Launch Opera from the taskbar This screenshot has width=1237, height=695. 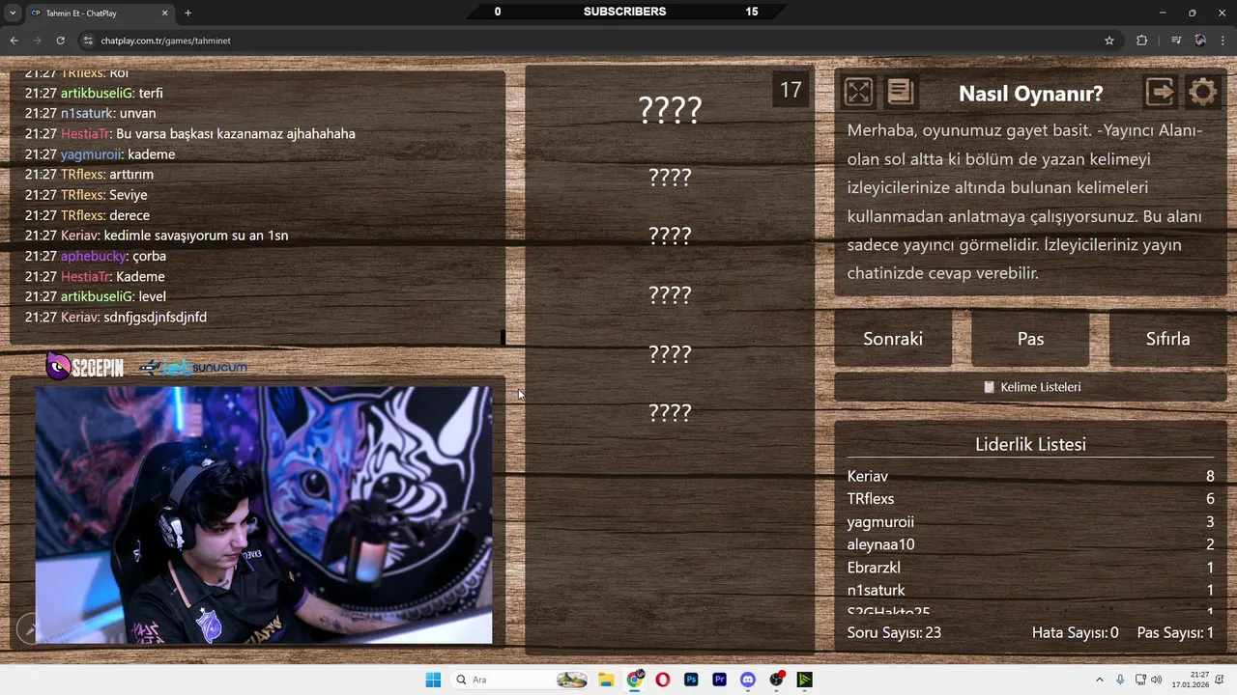pos(663,680)
